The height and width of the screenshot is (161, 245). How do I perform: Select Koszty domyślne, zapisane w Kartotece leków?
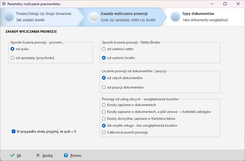click(x=104, y=119)
